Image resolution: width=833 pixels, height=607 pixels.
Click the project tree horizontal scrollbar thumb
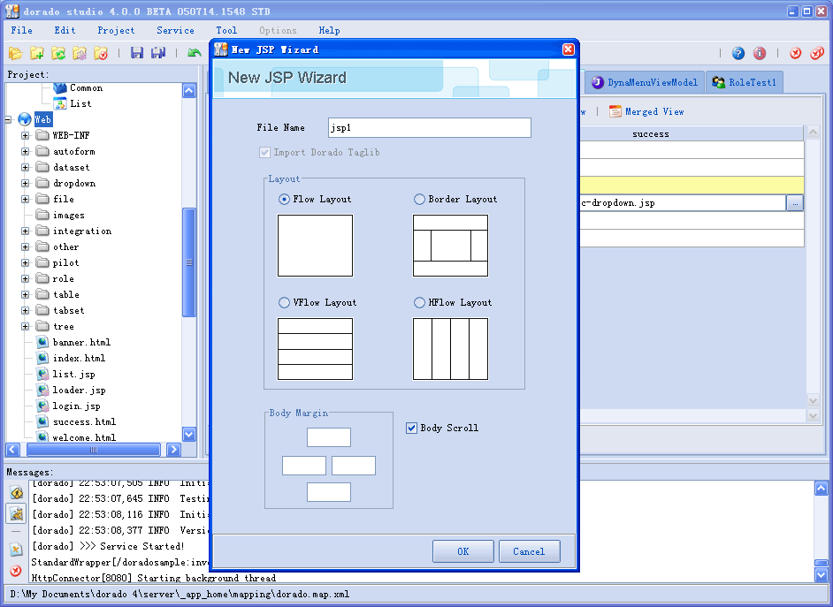tap(94, 450)
